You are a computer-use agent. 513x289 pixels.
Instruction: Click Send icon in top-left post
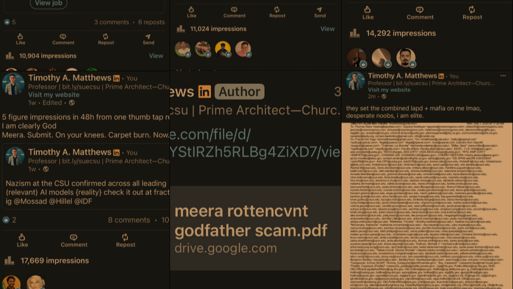[x=148, y=36]
